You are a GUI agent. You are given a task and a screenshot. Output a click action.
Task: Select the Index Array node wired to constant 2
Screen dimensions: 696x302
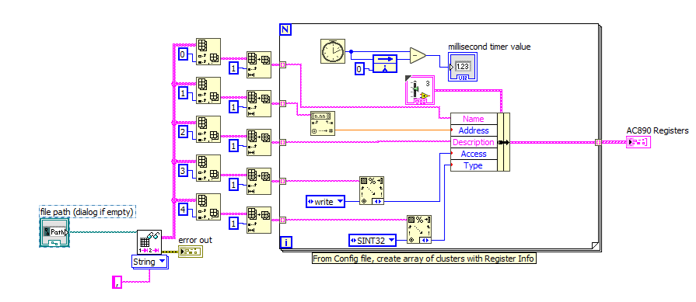click(208, 130)
